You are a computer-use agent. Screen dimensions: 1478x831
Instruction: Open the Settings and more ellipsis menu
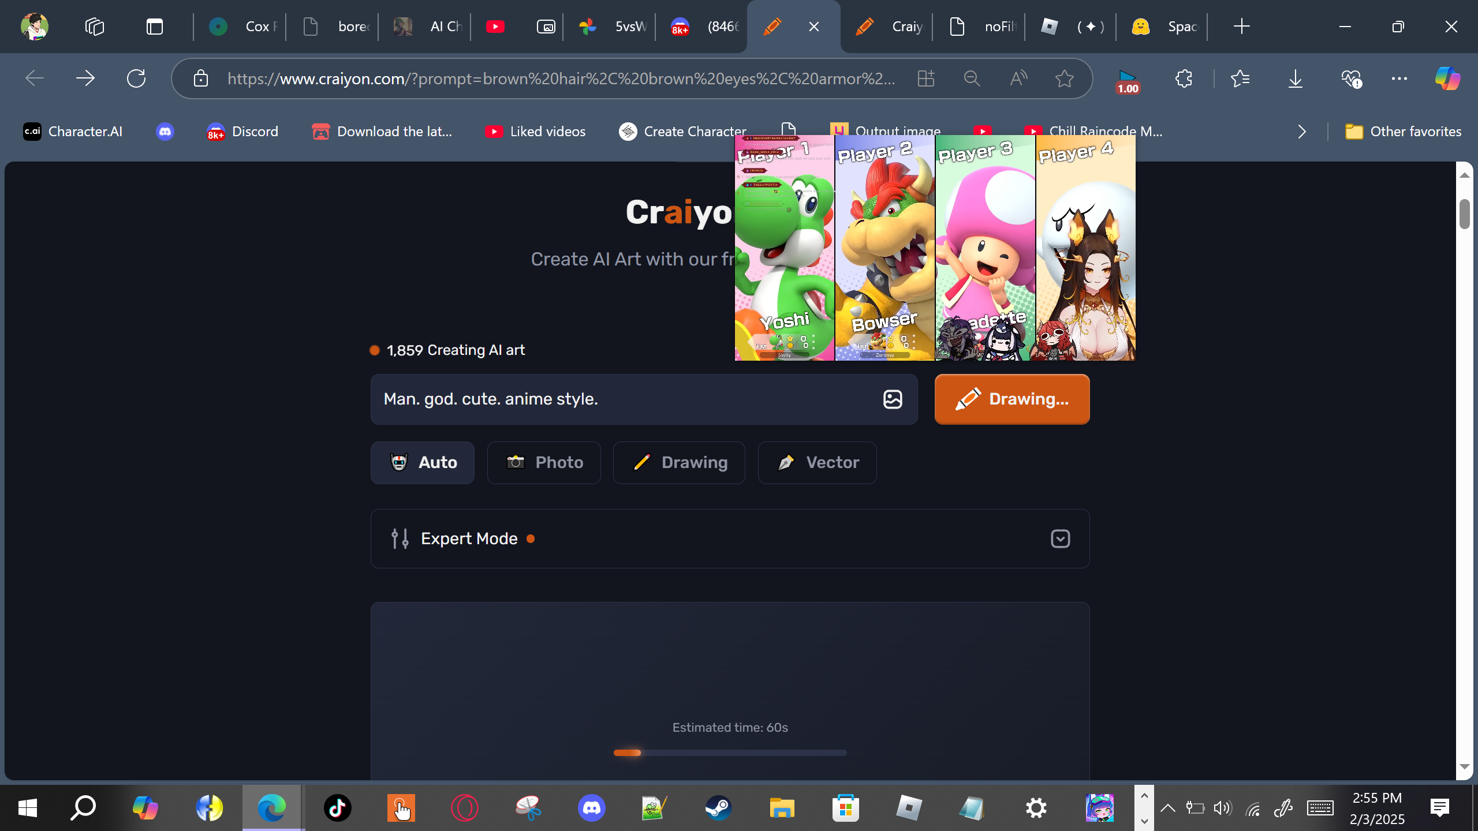(x=1399, y=78)
